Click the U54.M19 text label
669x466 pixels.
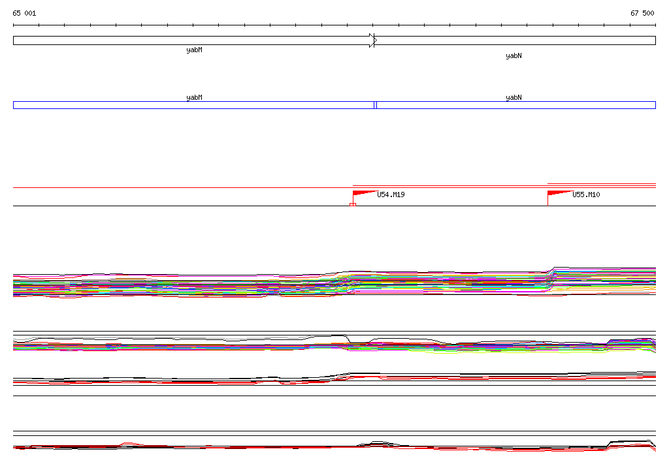(391, 194)
